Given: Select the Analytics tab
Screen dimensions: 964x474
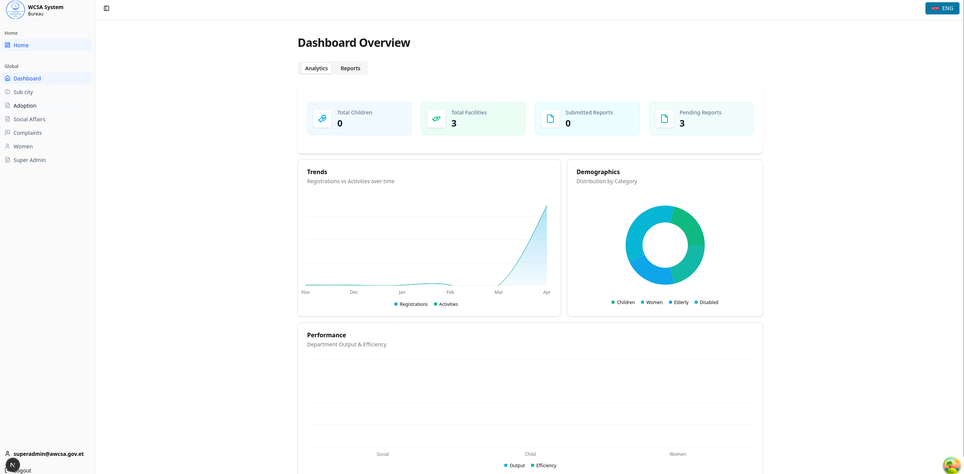Looking at the screenshot, I should [x=316, y=68].
